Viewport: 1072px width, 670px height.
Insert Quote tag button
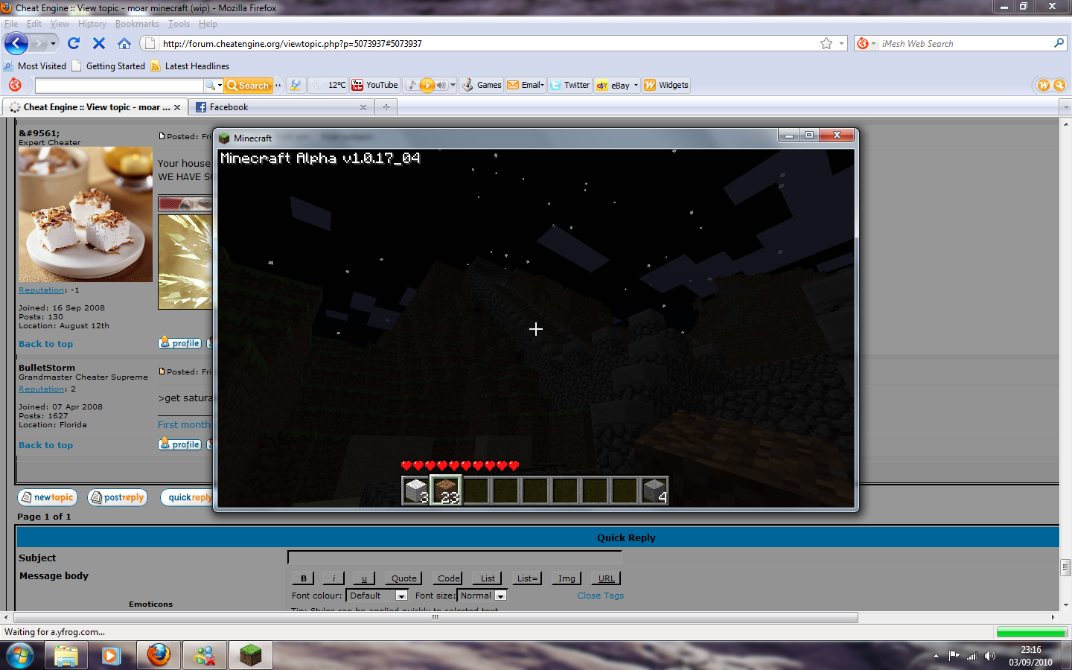(x=404, y=578)
